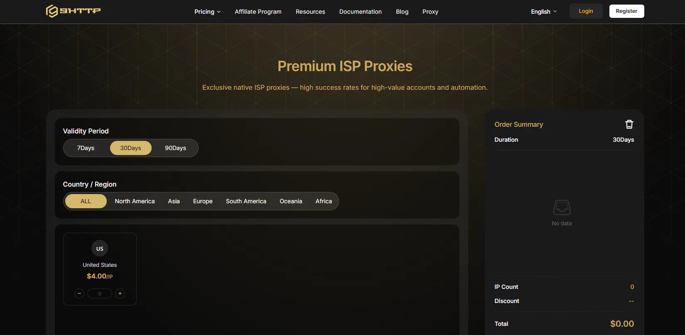This screenshot has height=335, width=685.
Task: Click the SHTTP logo
Action: click(73, 11)
